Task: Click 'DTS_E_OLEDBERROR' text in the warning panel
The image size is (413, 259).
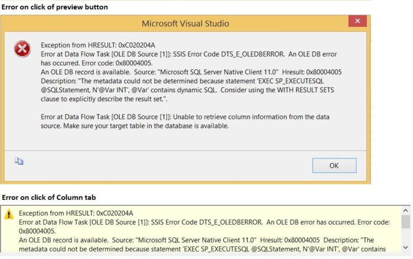Action: 231,222
